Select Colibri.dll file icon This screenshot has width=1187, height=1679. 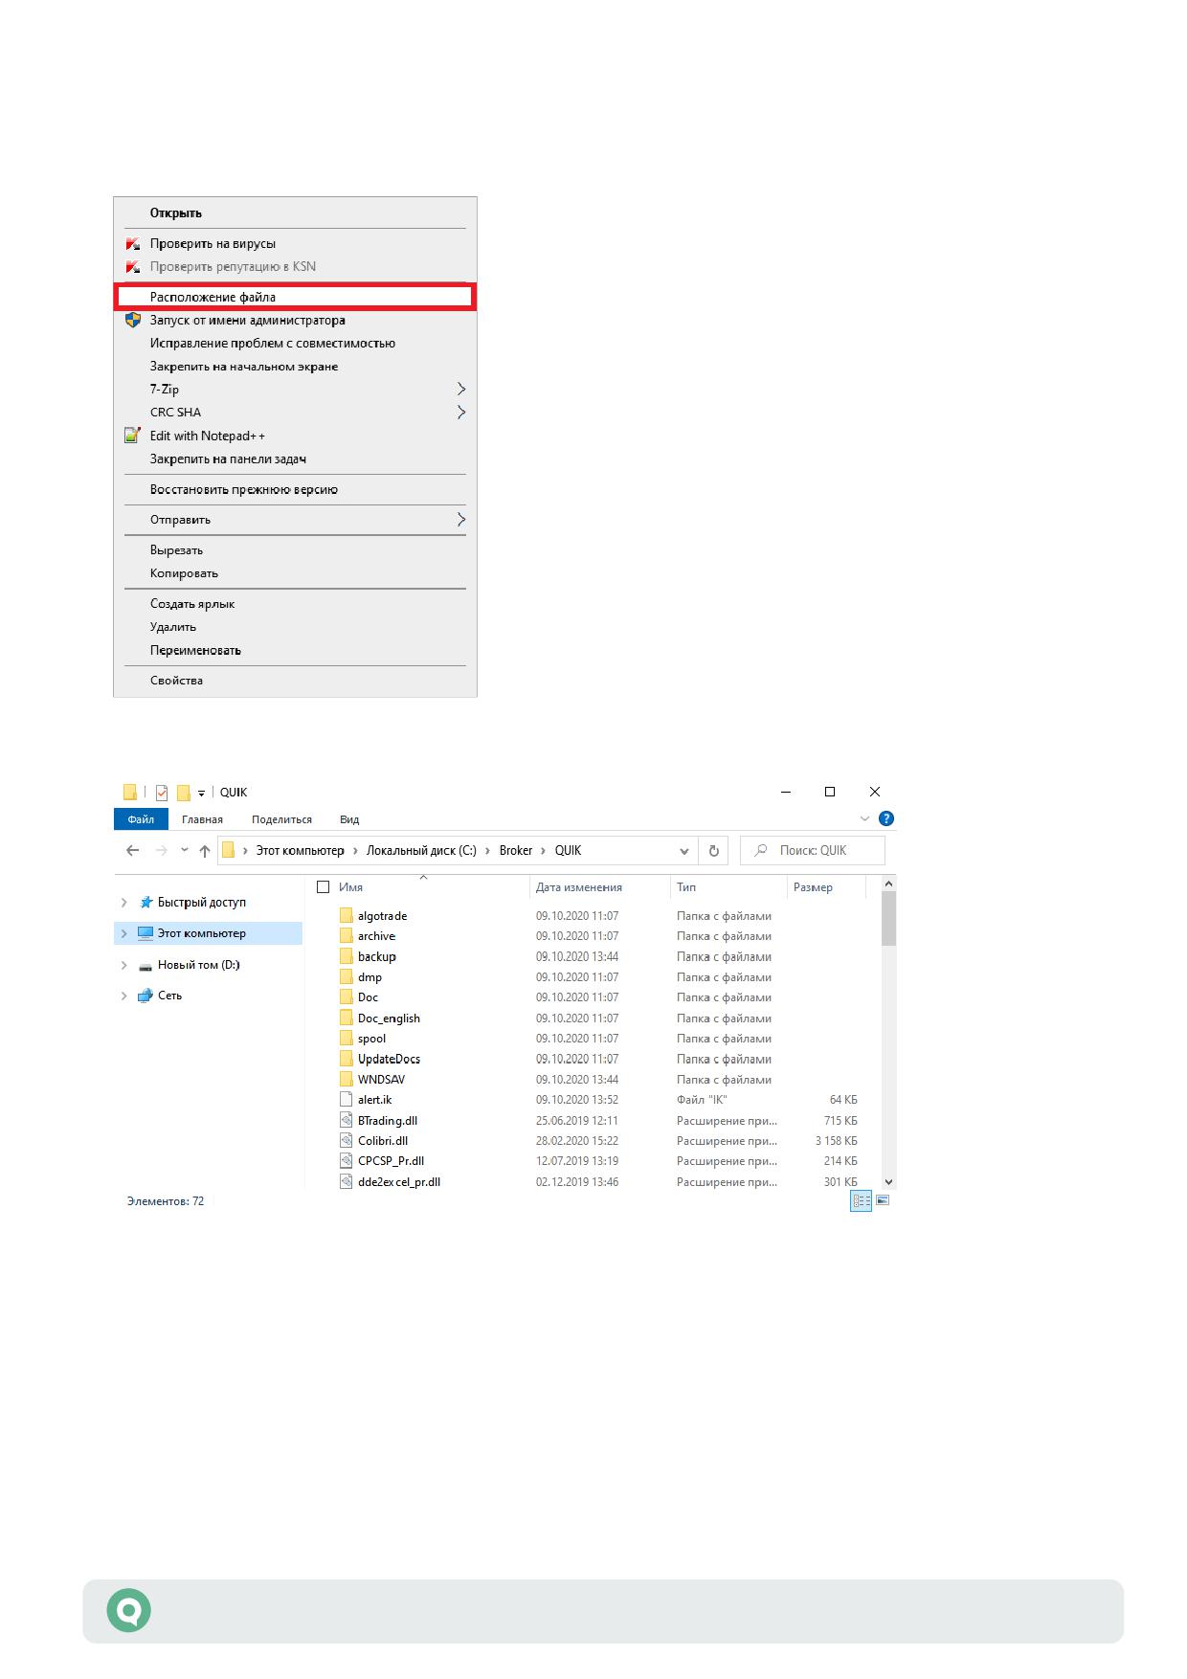347,1140
